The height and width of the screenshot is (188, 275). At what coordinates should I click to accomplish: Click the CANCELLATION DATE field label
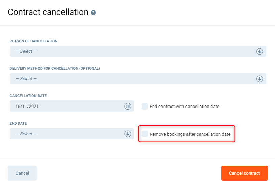click(x=28, y=96)
